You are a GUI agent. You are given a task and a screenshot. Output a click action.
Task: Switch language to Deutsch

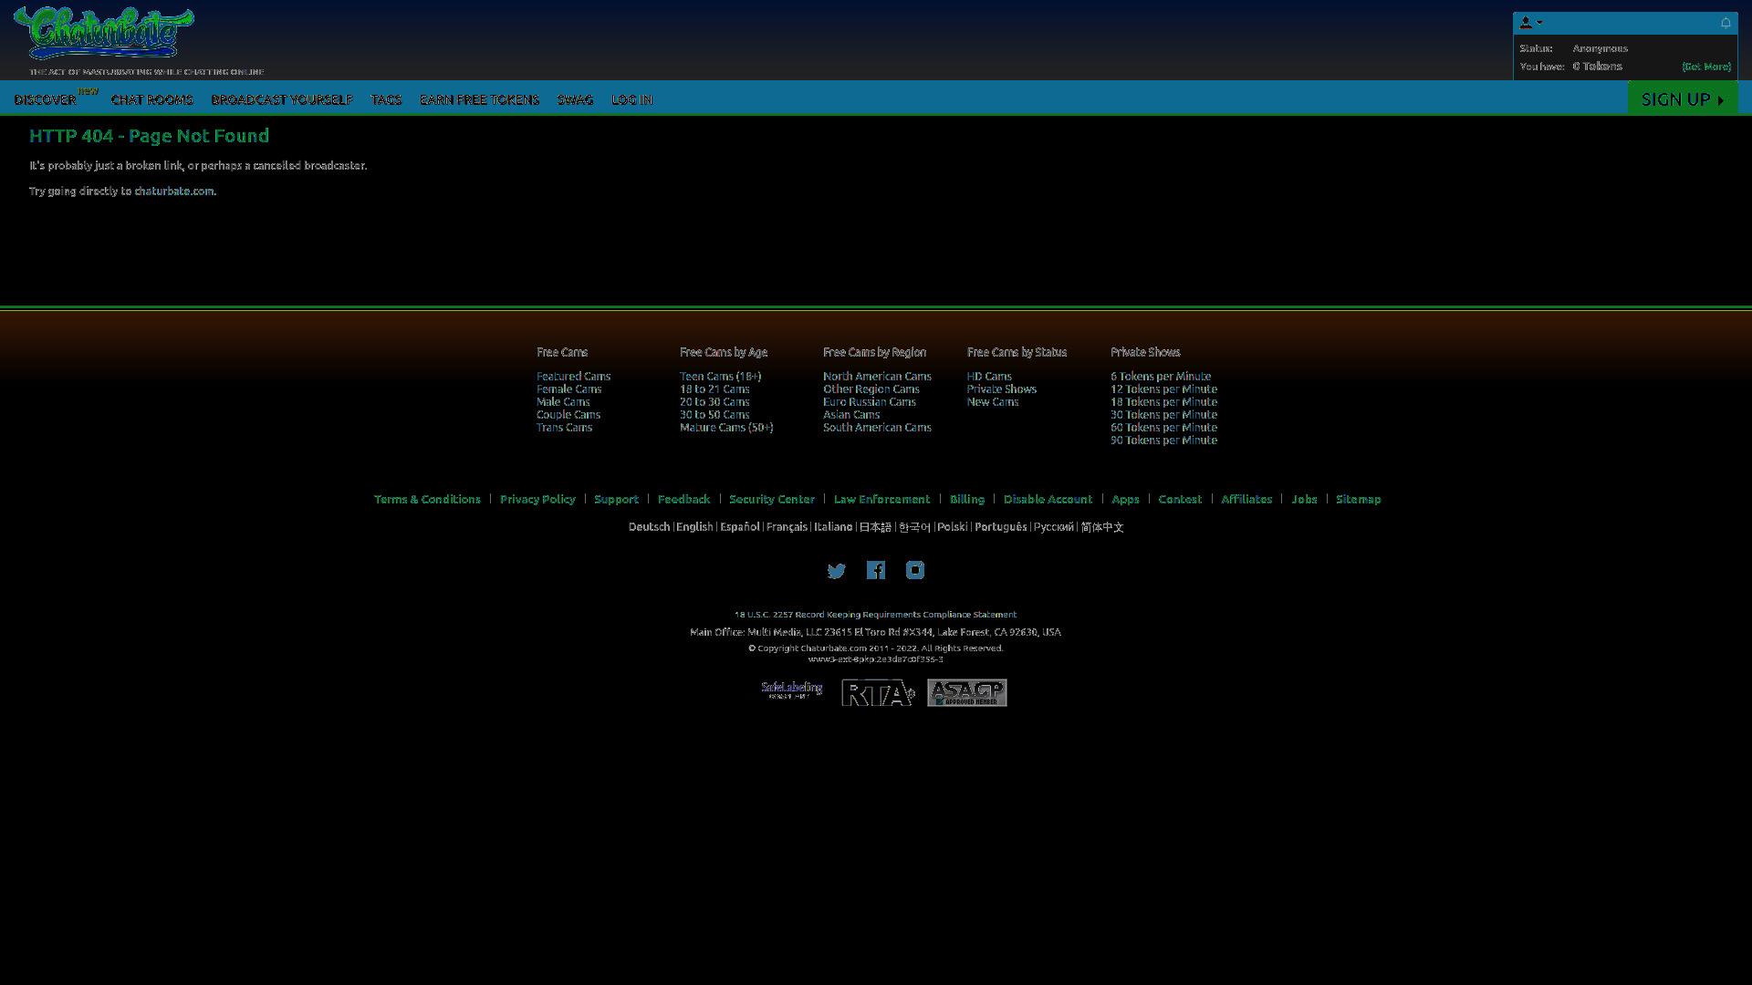click(x=649, y=527)
